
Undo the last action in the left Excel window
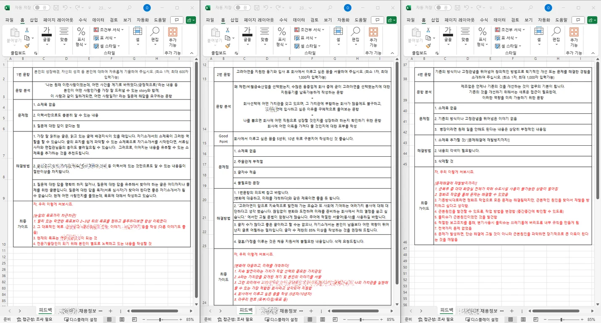(66, 8)
